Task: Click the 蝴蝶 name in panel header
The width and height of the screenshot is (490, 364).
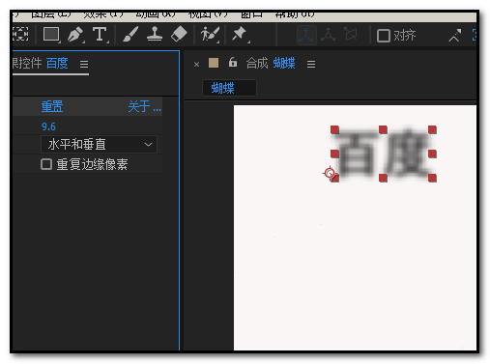Action: point(284,63)
